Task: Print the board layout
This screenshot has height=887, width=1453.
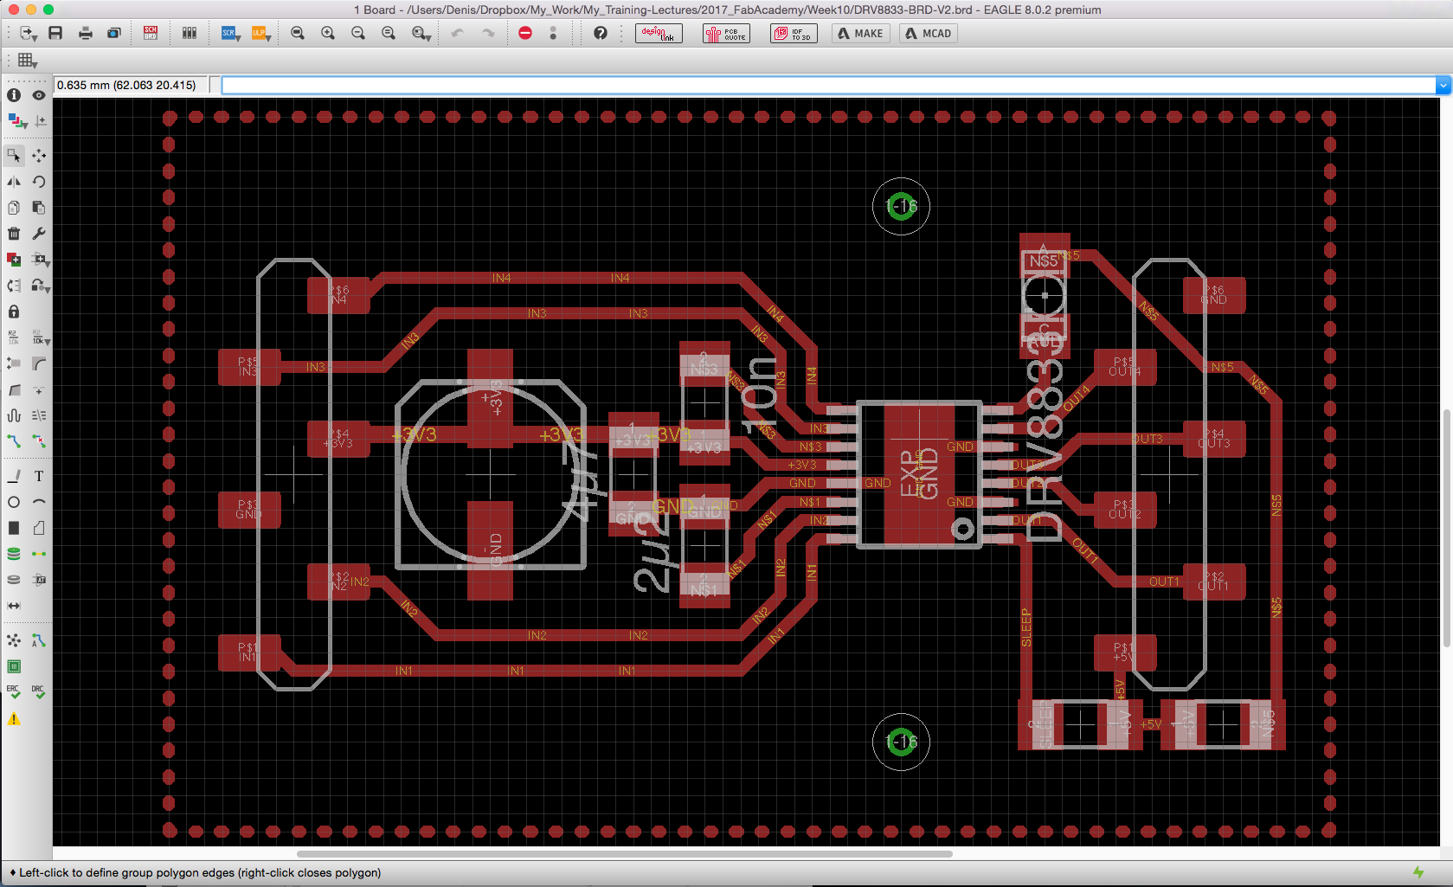Action: pyautogui.click(x=85, y=33)
